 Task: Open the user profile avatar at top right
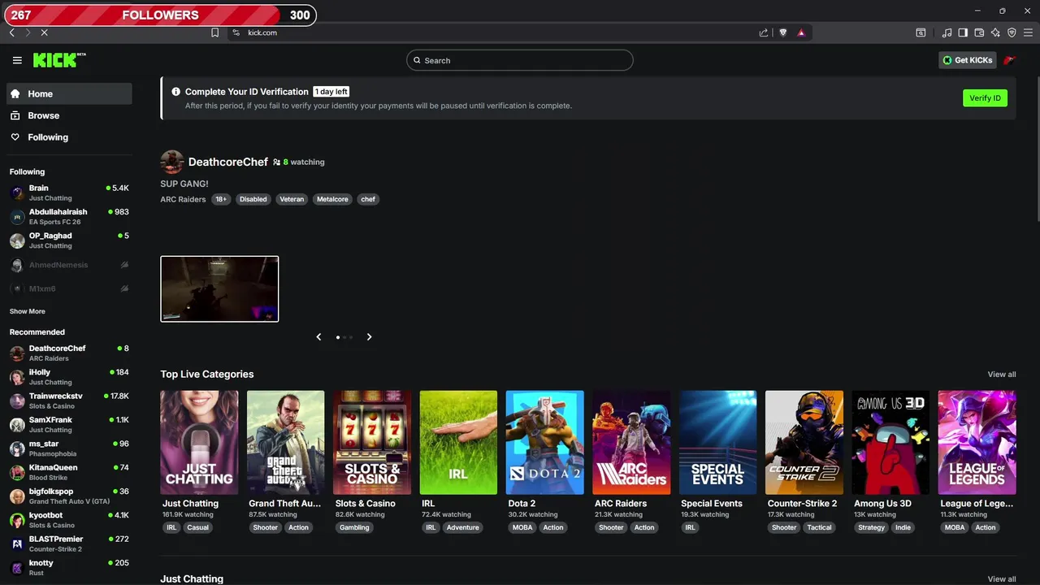coord(1010,60)
